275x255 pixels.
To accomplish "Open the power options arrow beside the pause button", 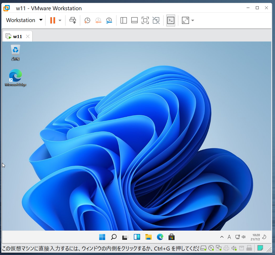I will click(x=60, y=20).
